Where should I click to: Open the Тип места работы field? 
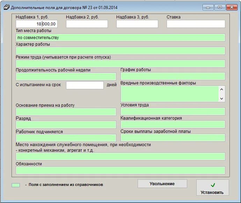point(120,38)
